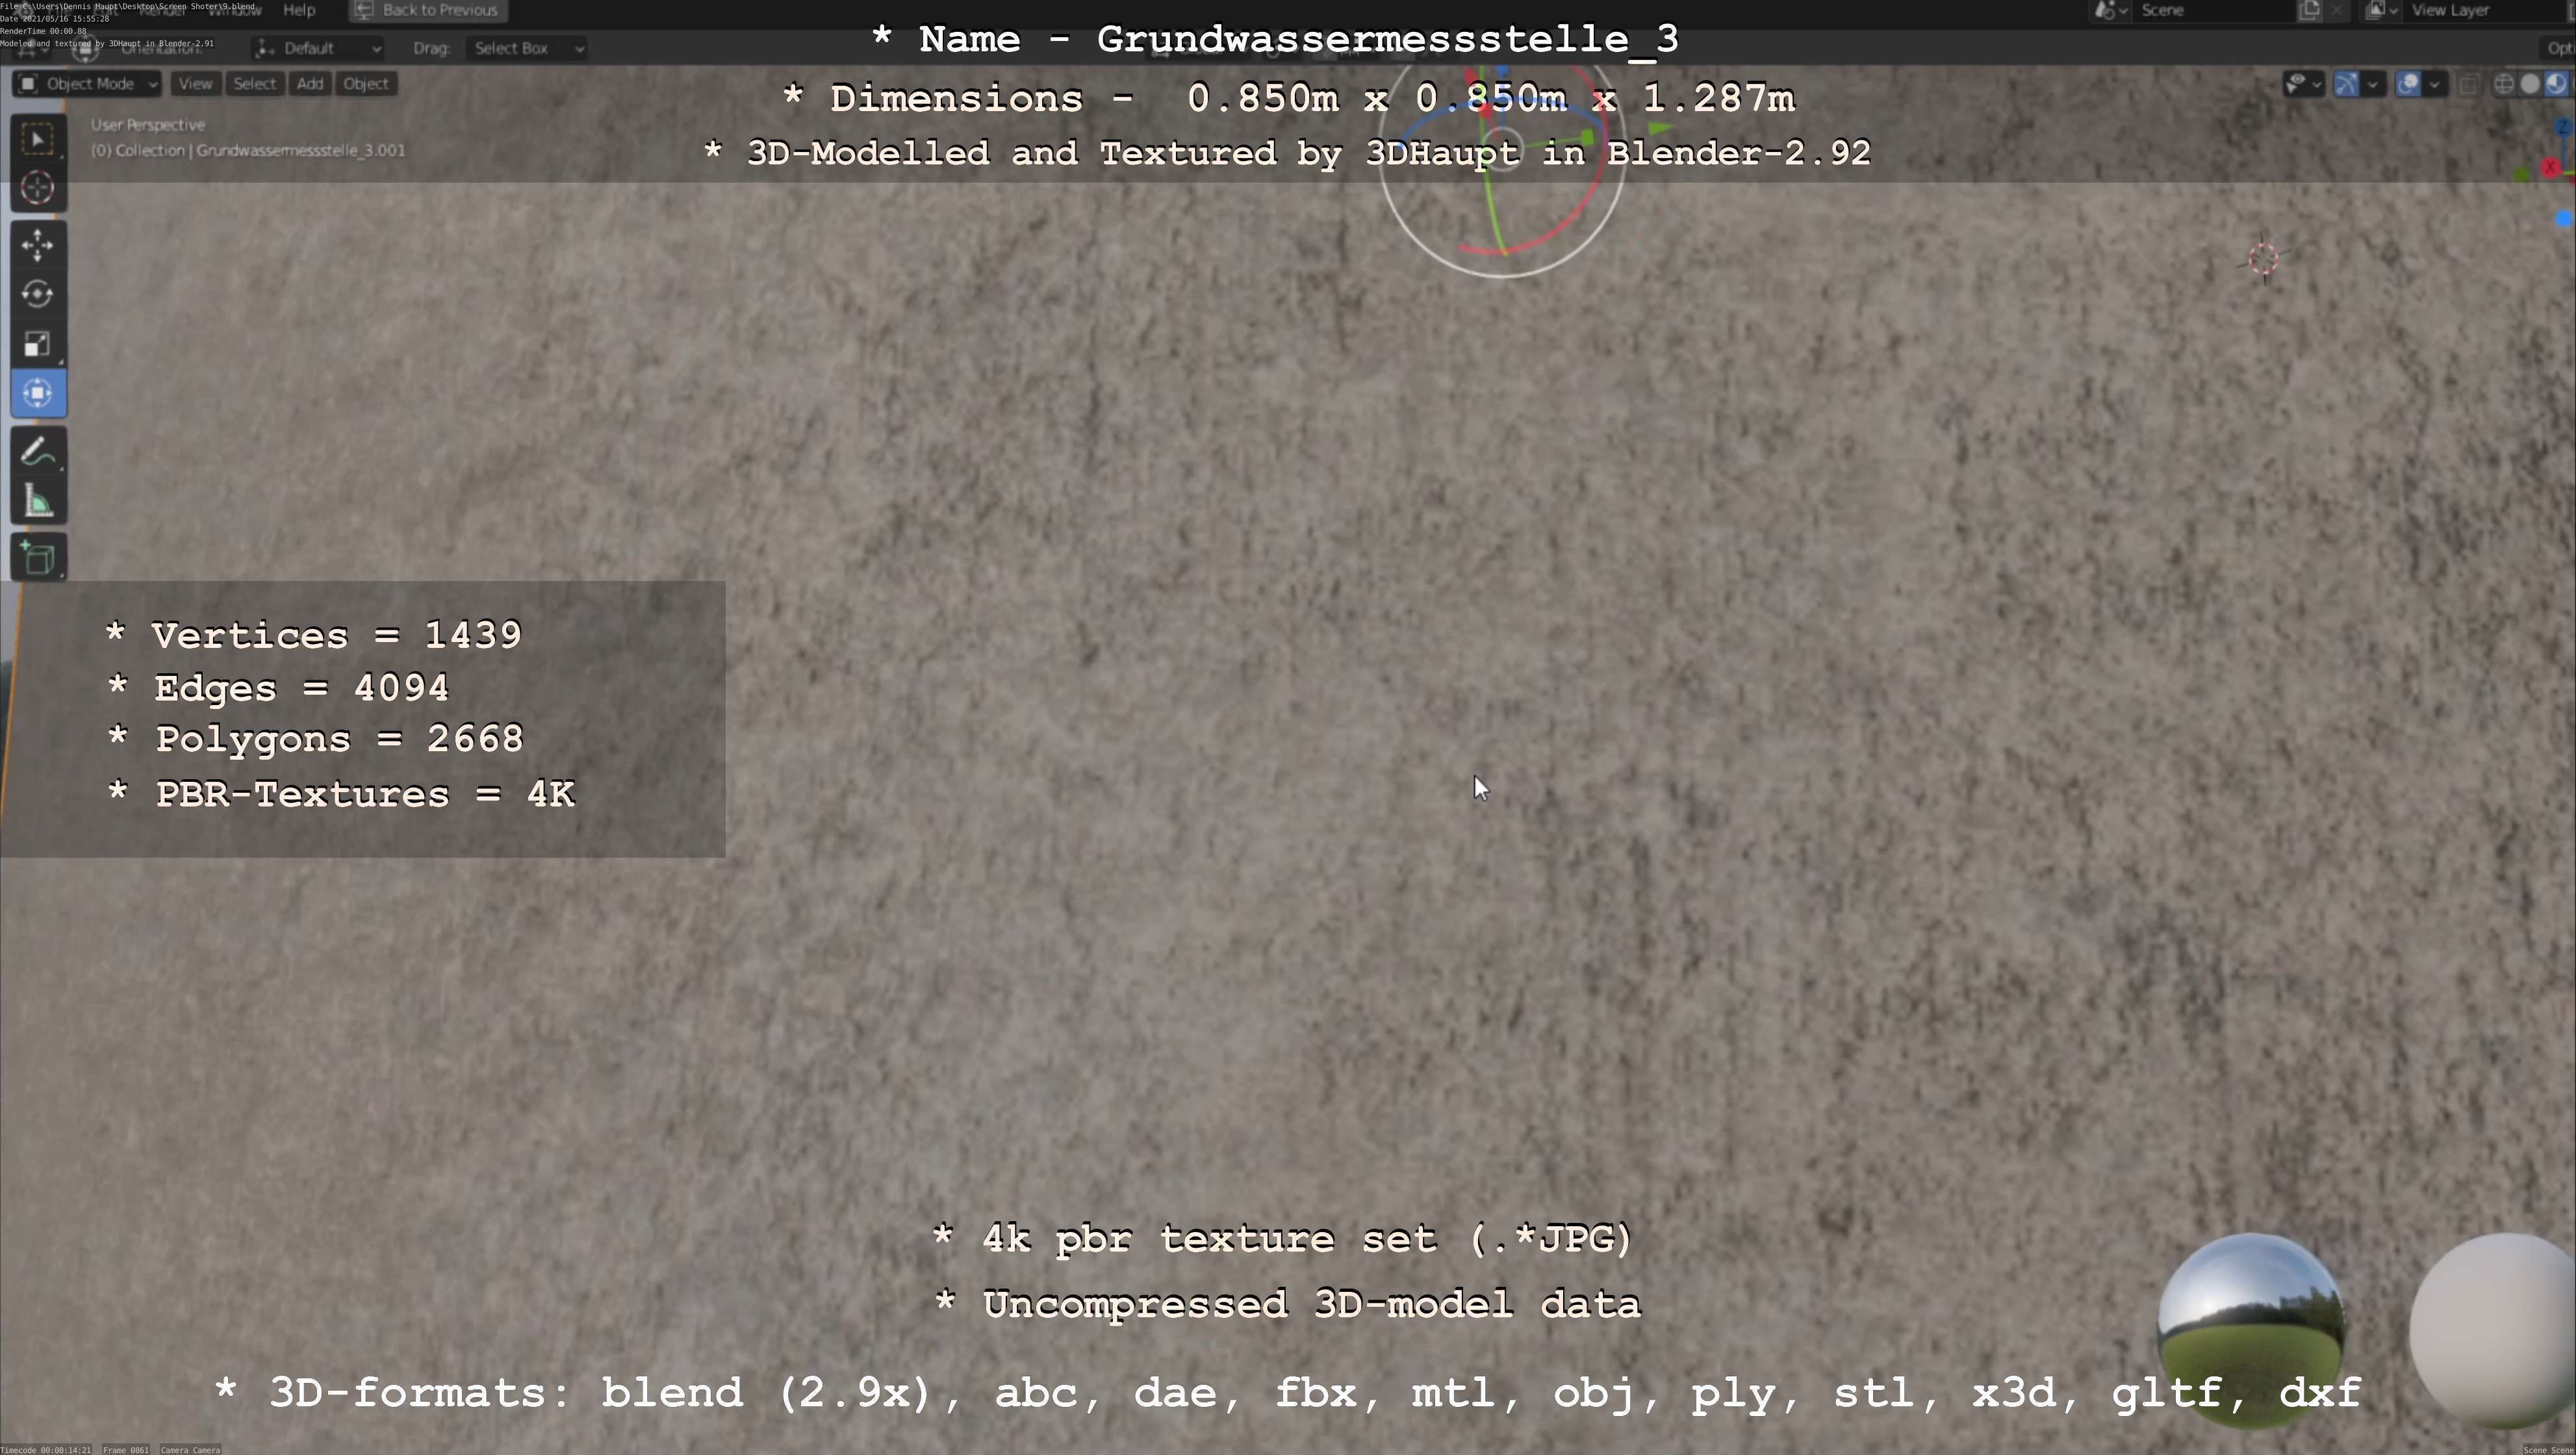Toggle viewport gizmos visibility

coord(2346,84)
